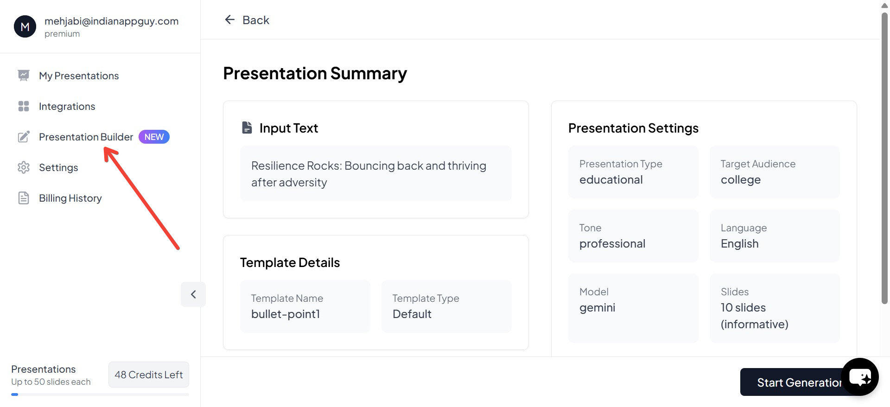Open My Presentations menu item
The image size is (890, 407).
[x=79, y=76]
